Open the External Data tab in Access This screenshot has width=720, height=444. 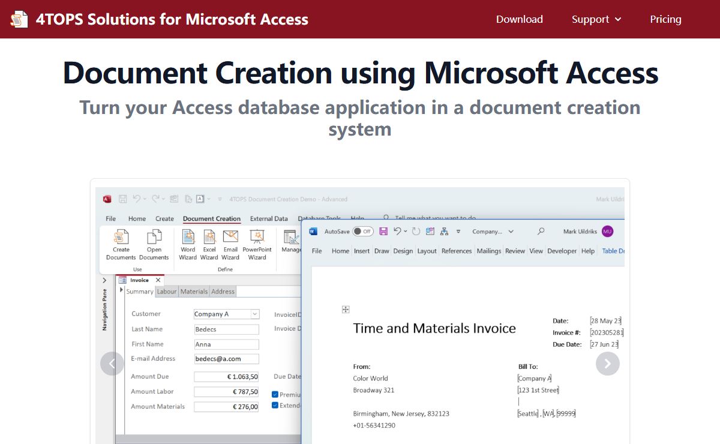[x=269, y=218]
